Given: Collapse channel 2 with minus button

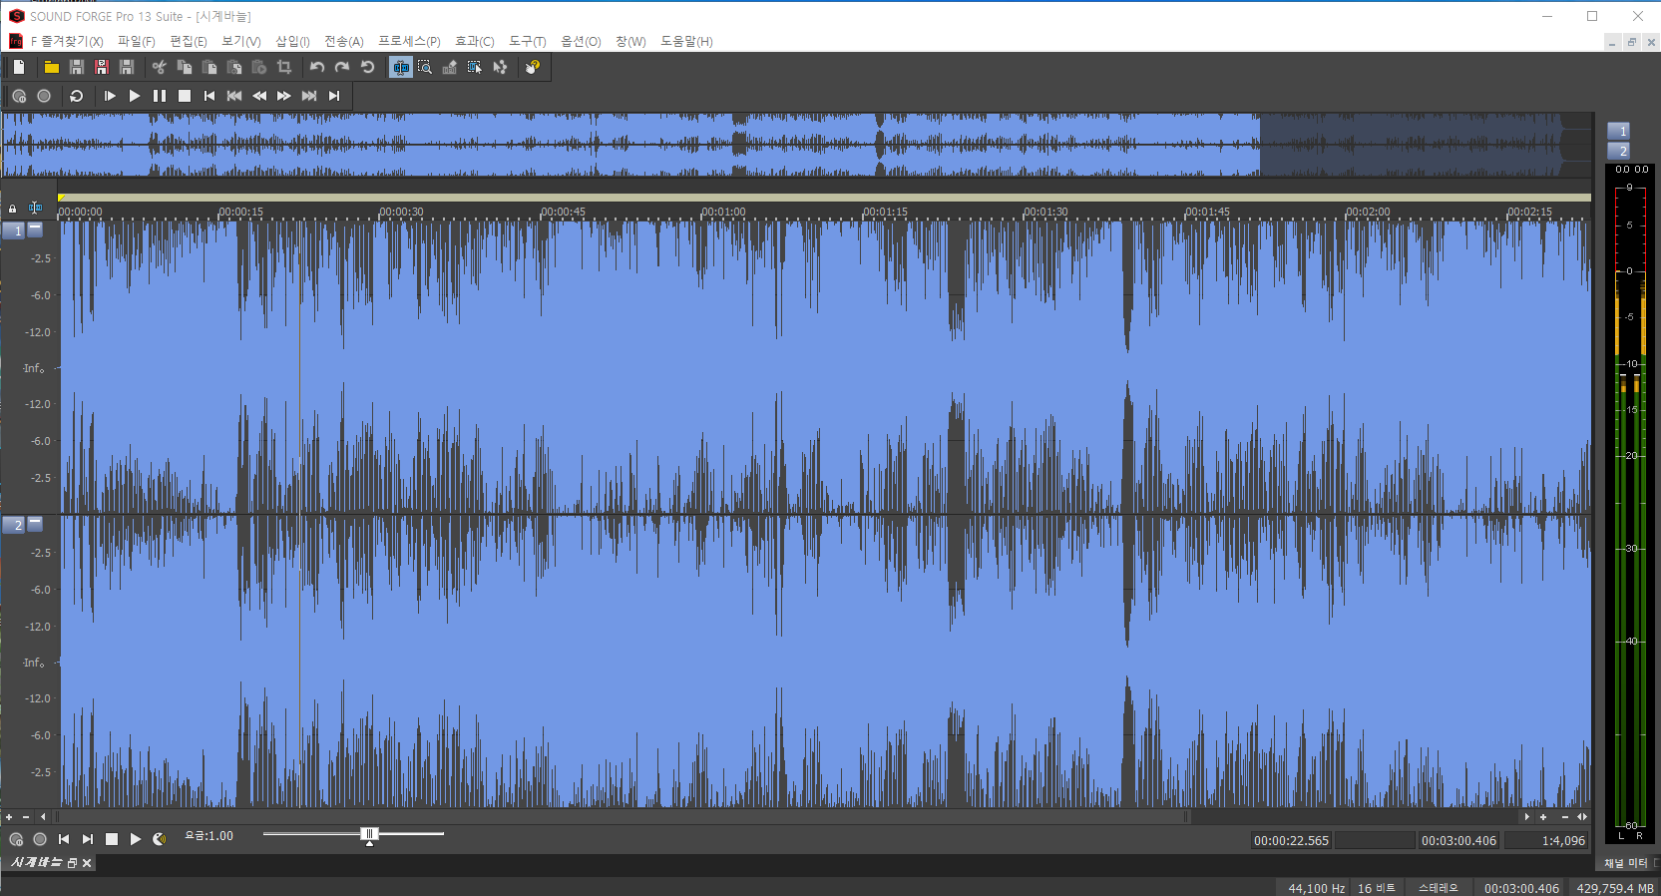Looking at the screenshot, I should [x=35, y=523].
